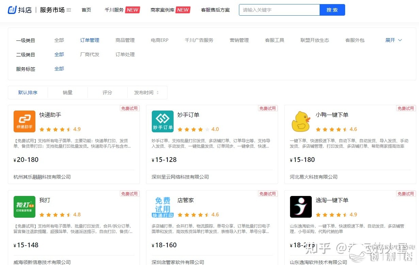
Task: Select the 千川广告服务 category
Action: [199, 40]
